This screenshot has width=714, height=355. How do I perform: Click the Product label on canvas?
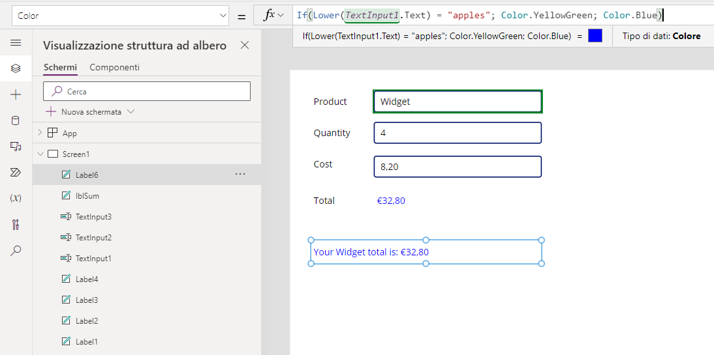tap(330, 102)
